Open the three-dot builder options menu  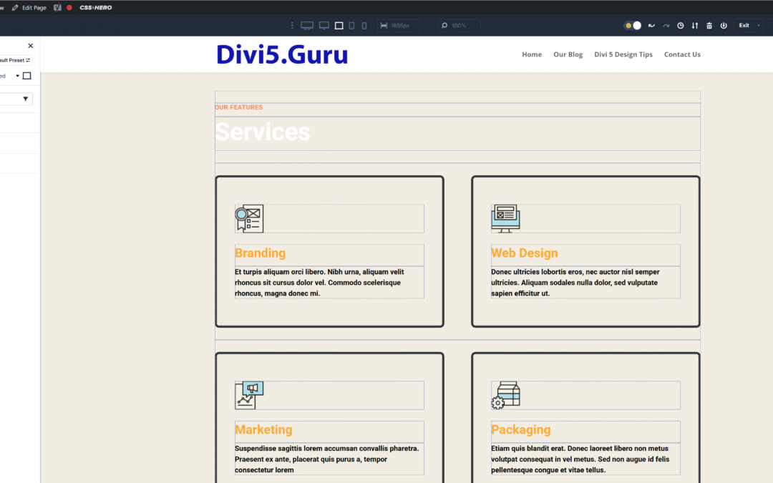click(292, 25)
